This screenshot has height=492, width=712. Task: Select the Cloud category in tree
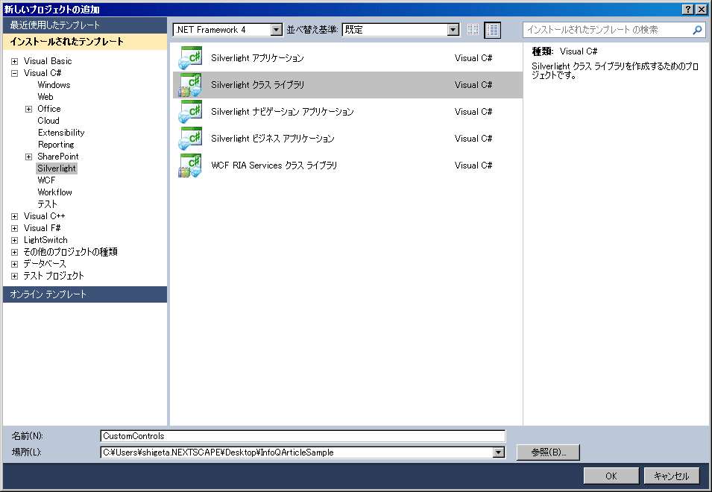click(48, 121)
